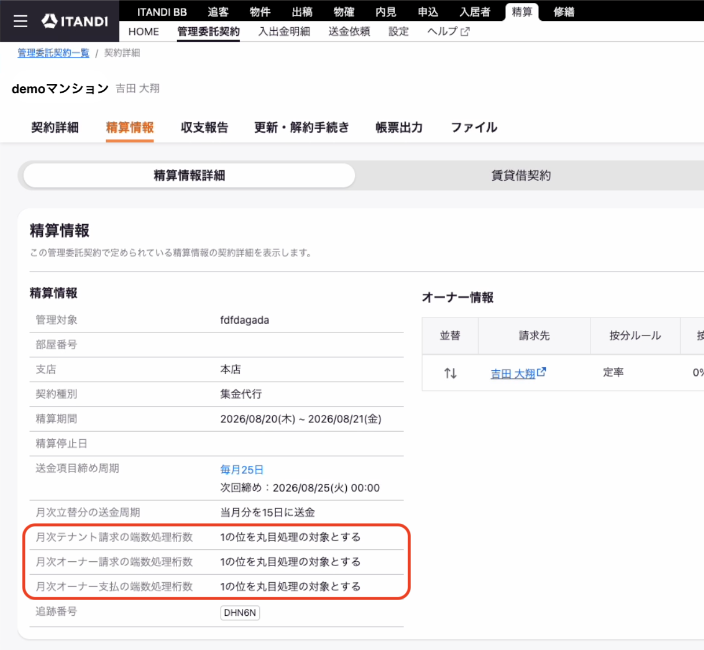
Task: Open the 入居者 top menu
Action: pyautogui.click(x=475, y=12)
